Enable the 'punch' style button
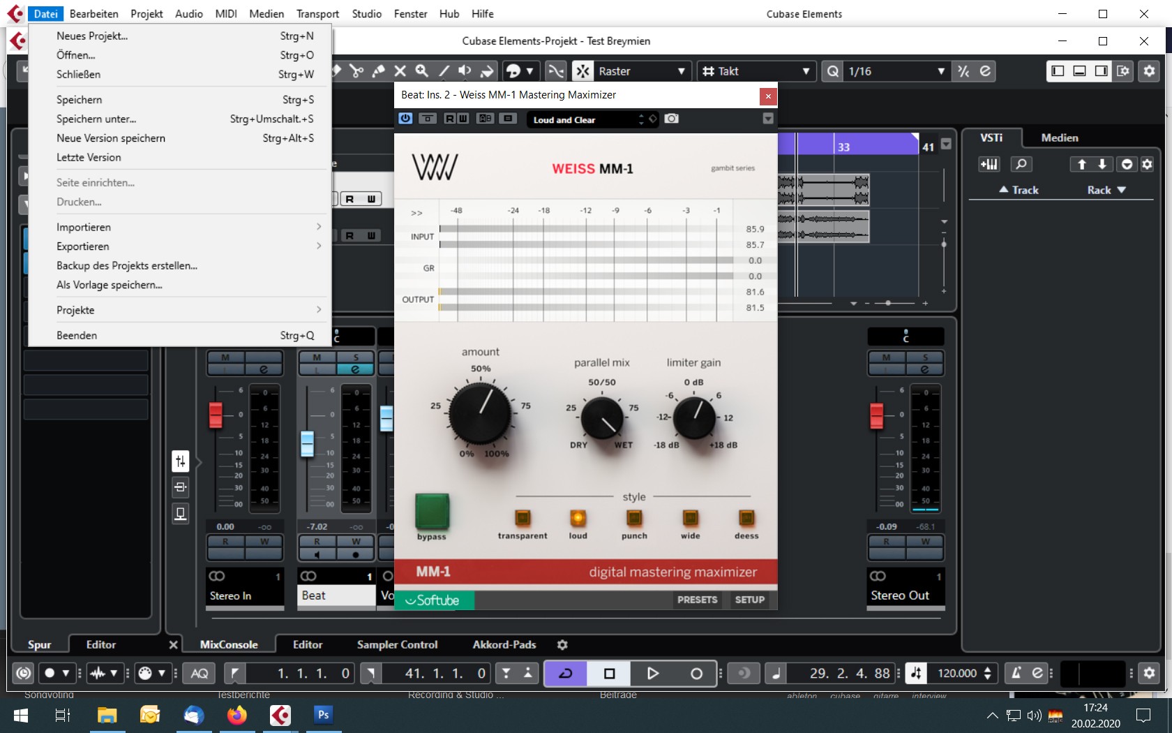 tap(634, 518)
